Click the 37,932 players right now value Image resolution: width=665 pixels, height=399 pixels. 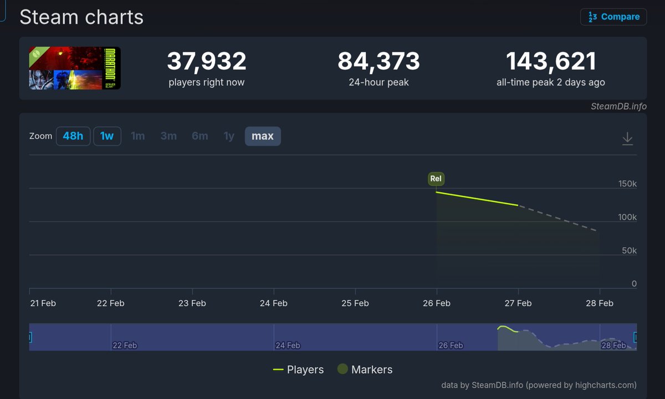(207, 61)
